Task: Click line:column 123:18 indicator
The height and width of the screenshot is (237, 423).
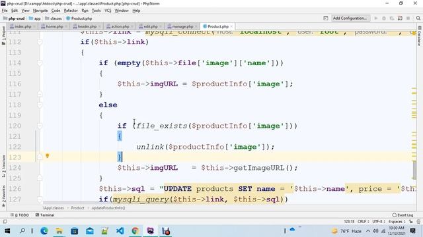Action: click(349, 222)
